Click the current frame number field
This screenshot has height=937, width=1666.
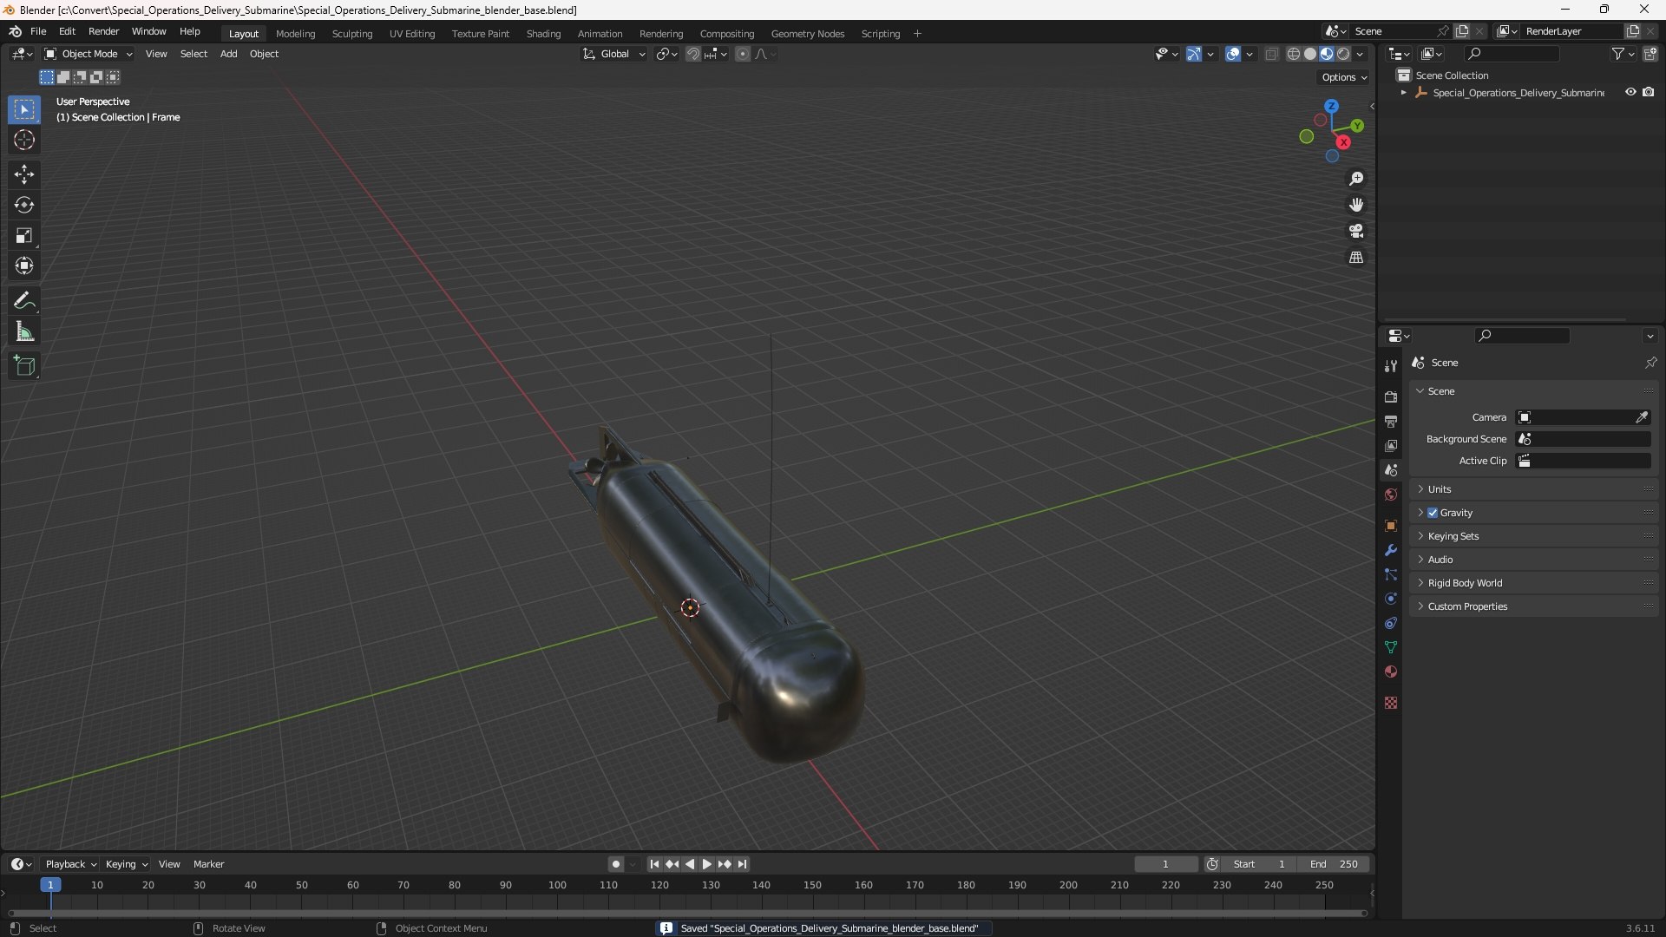(1165, 864)
